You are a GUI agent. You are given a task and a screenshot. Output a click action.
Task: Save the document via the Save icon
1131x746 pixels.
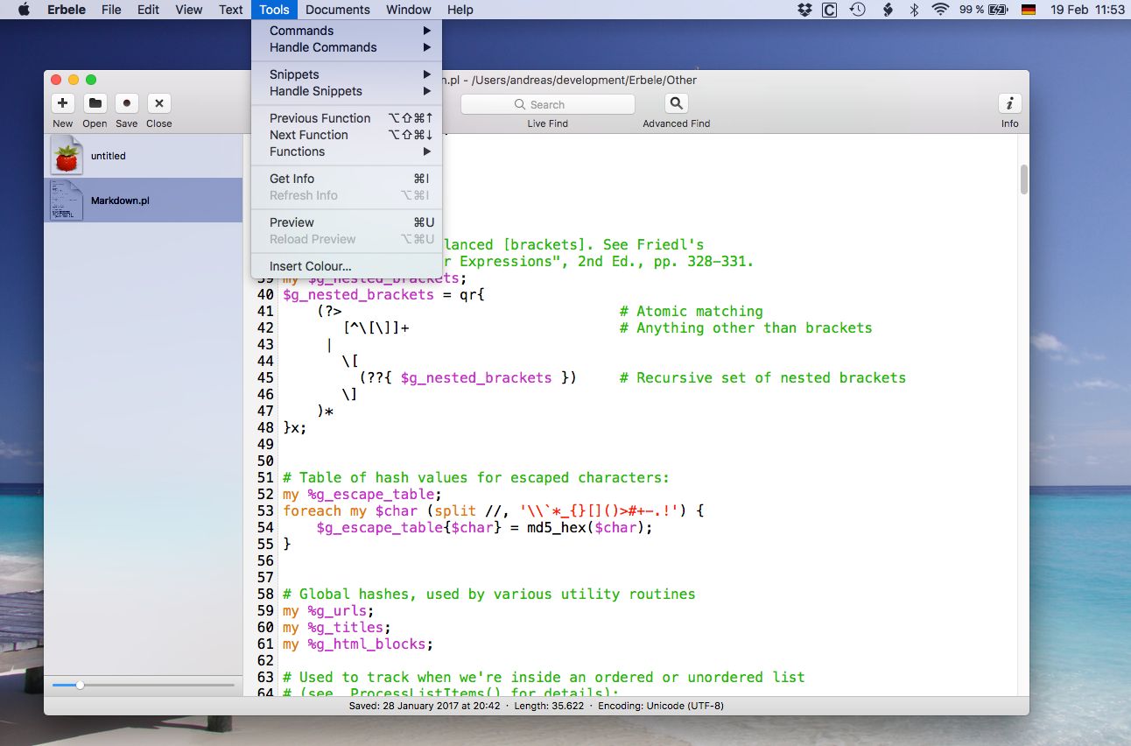(126, 103)
